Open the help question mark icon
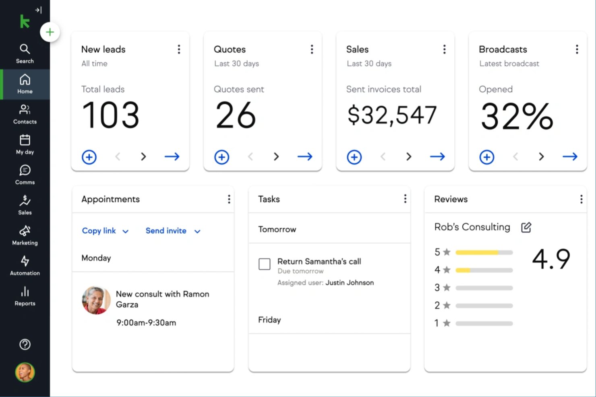 25,344
